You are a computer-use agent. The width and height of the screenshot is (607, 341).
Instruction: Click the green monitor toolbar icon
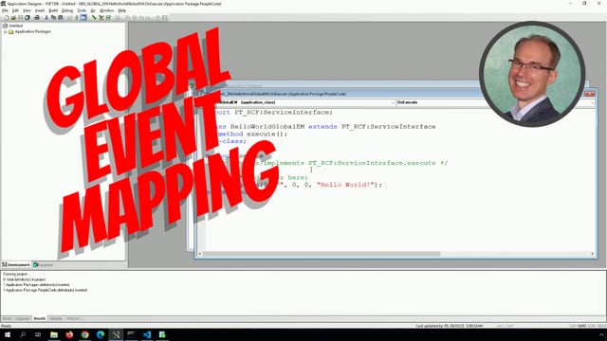(x=108, y=17)
